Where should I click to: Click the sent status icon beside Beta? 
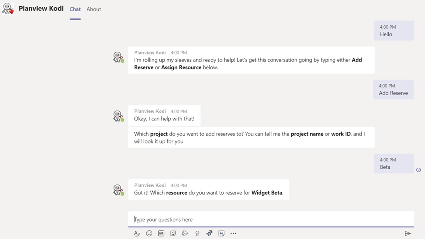(x=418, y=170)
